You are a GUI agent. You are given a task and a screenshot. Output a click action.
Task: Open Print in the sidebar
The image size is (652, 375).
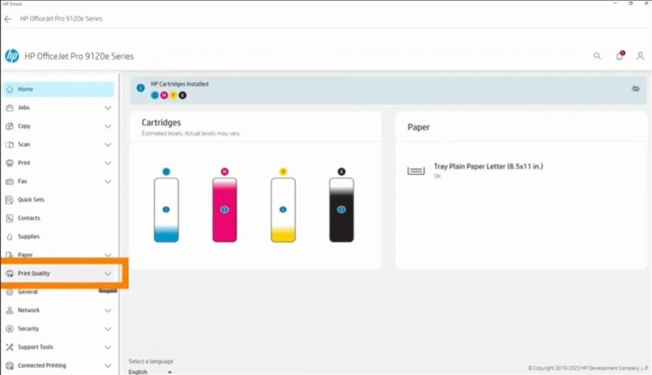[x=58, y=163]
